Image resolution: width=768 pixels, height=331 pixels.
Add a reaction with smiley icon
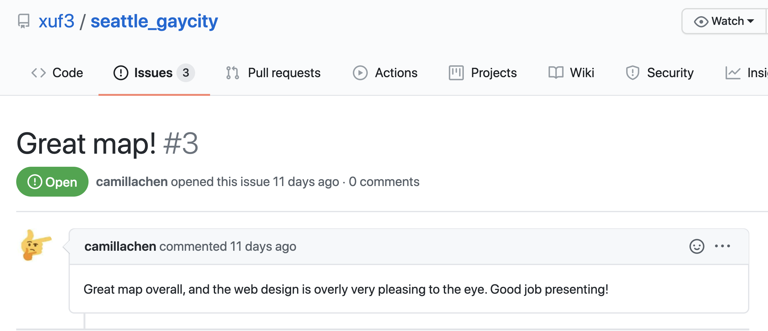[x=697, y=246]
